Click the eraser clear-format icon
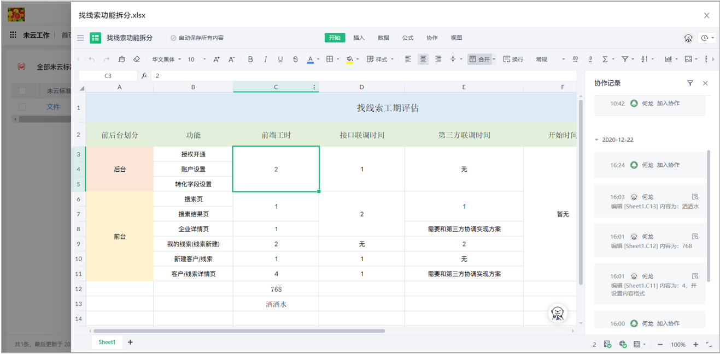The width and height of the screenshot is (720, 355). coord(137,59)
